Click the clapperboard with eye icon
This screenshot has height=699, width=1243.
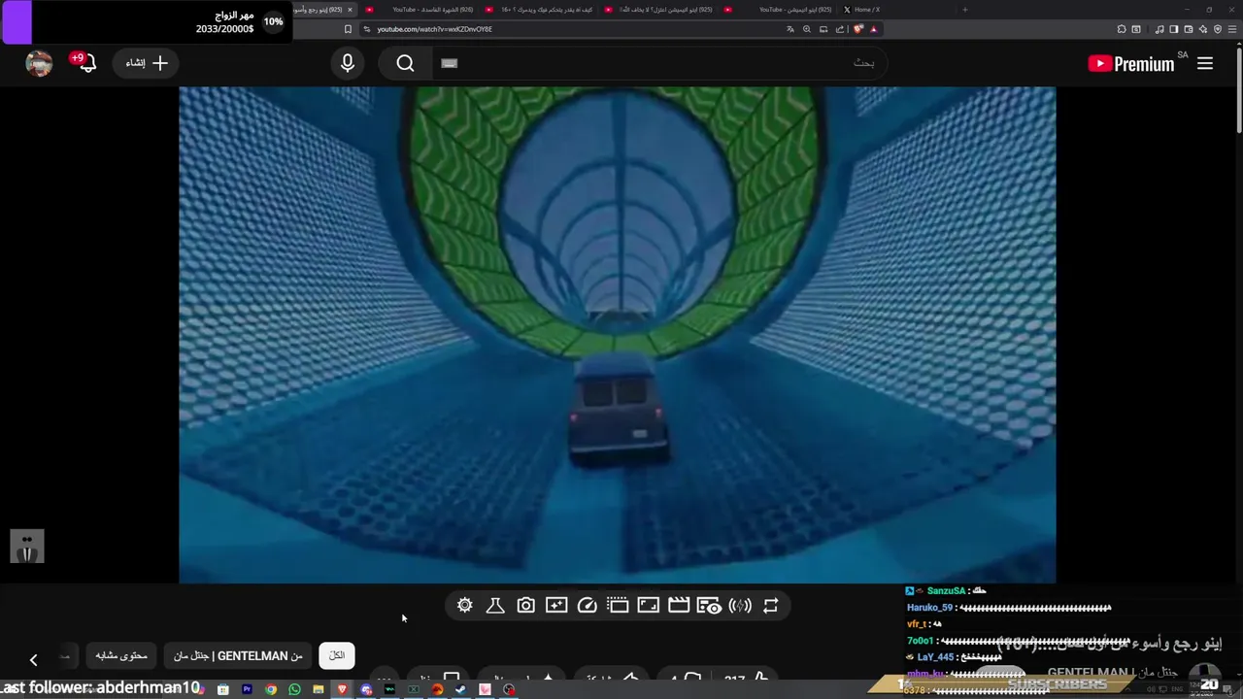click(709, 605)
